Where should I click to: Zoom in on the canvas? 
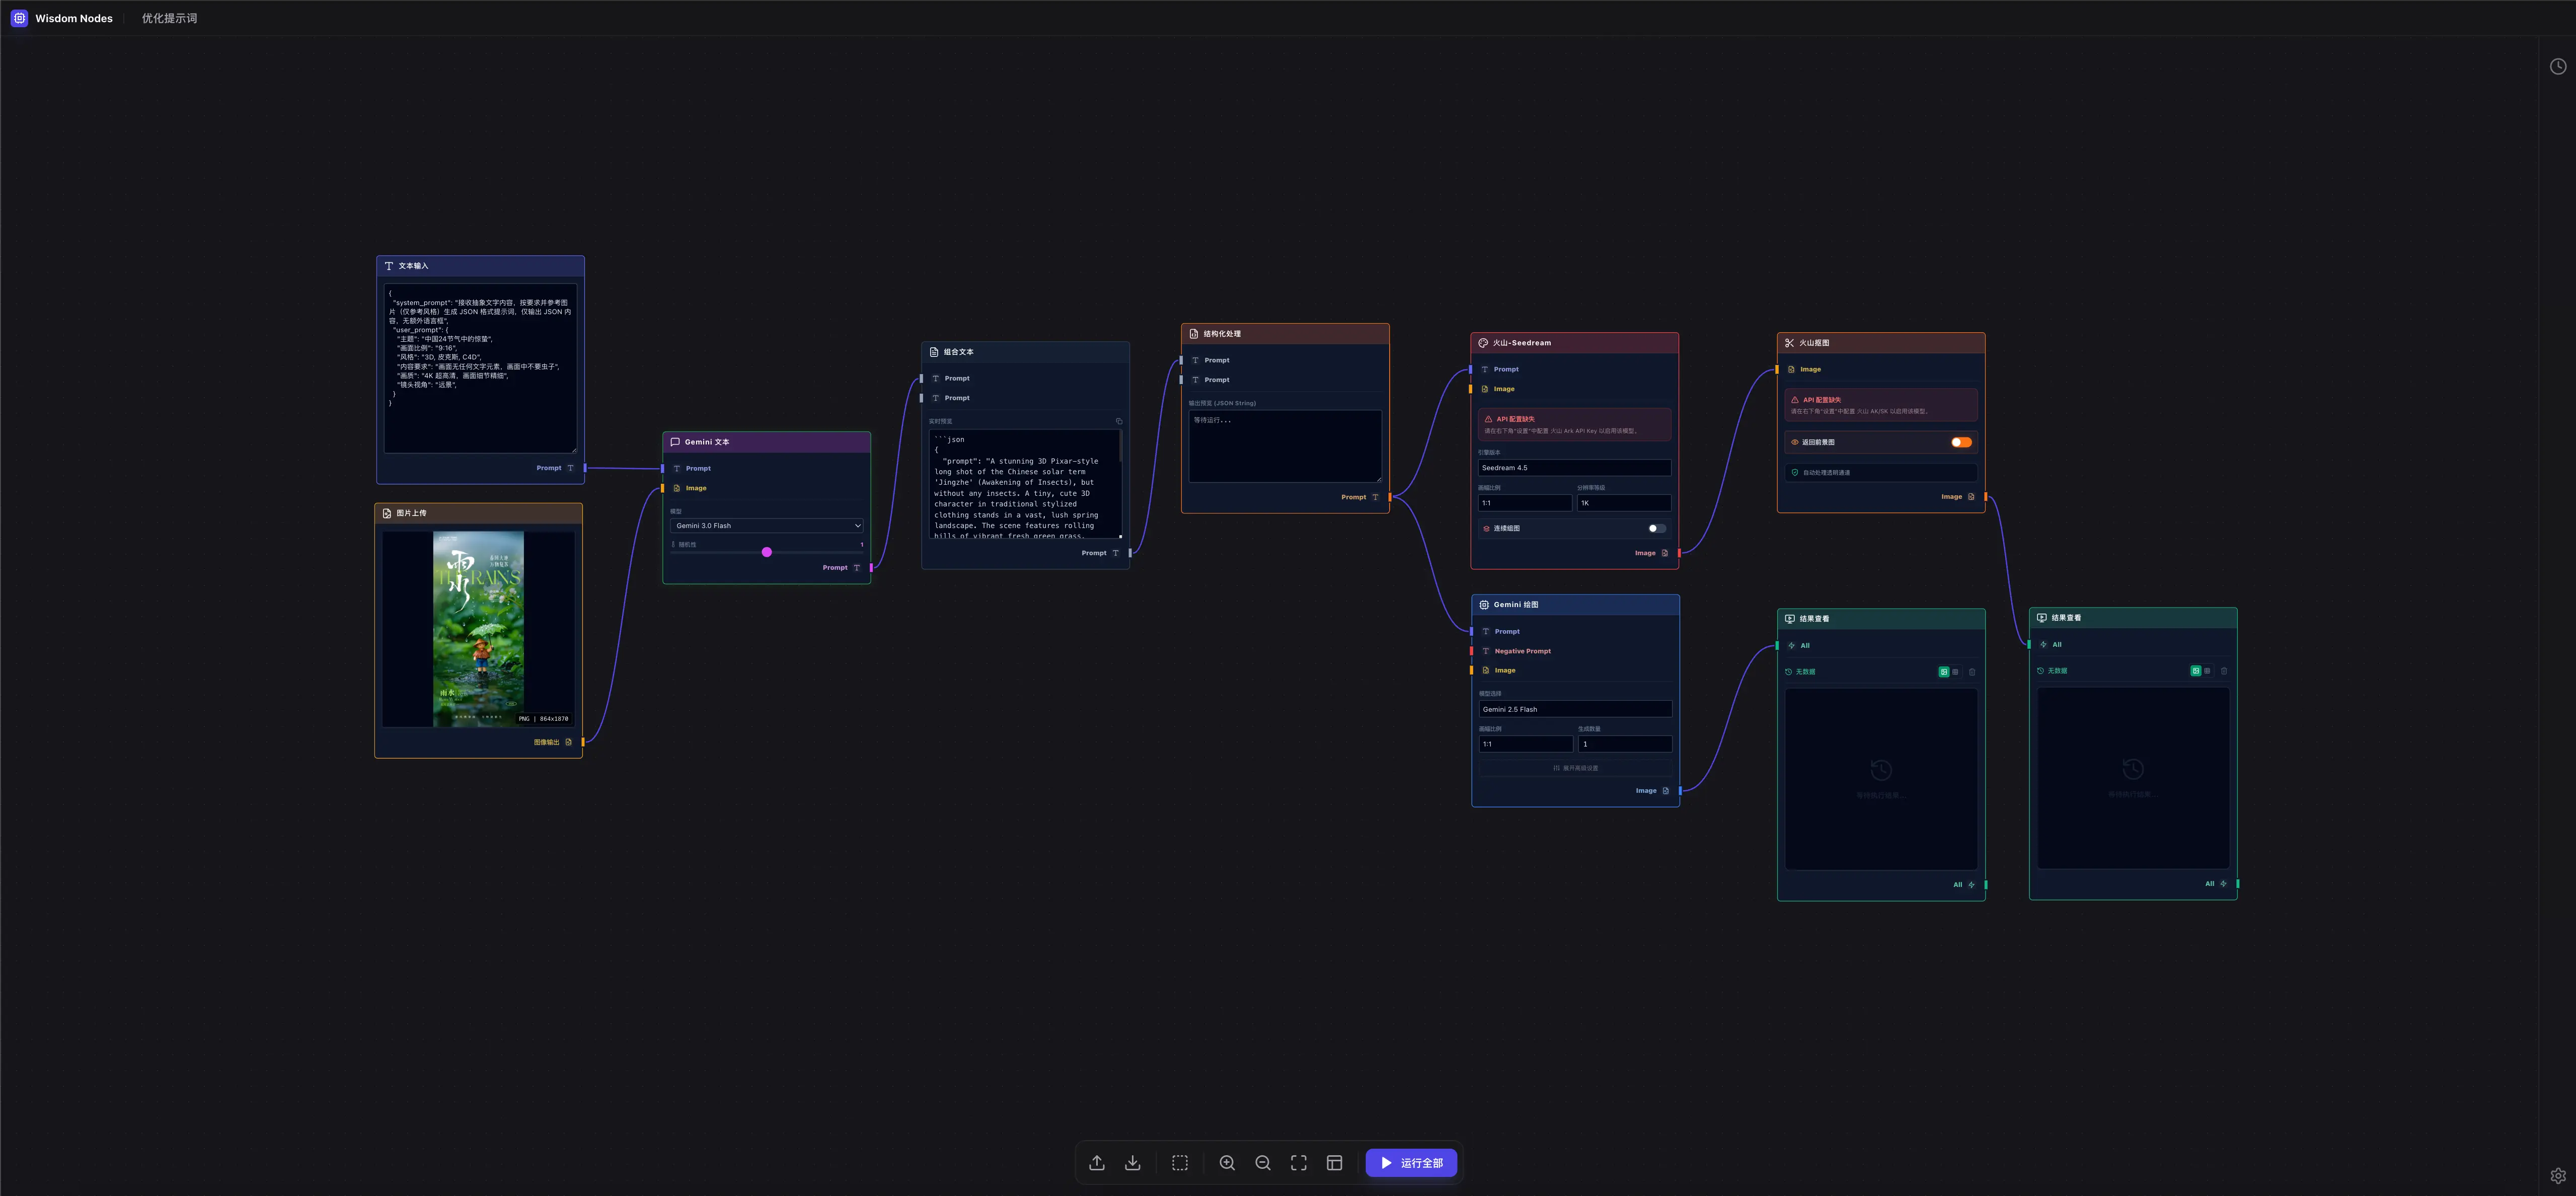tap(1227, 1162)
